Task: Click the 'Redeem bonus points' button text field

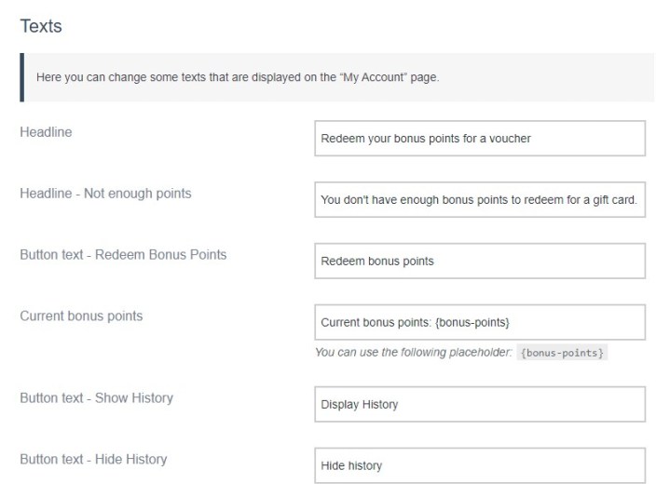Action: pos(480,261)
